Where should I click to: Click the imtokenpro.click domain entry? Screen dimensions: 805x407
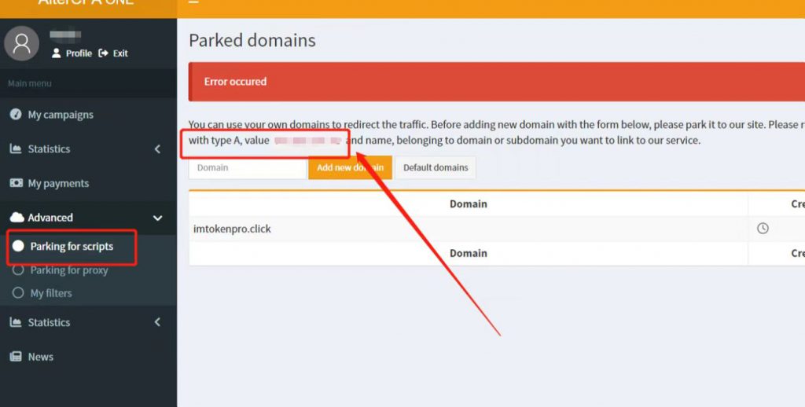(233, 229)
